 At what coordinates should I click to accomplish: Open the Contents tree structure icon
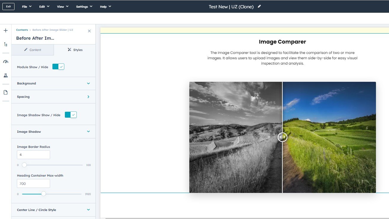[x=5, y=44]
